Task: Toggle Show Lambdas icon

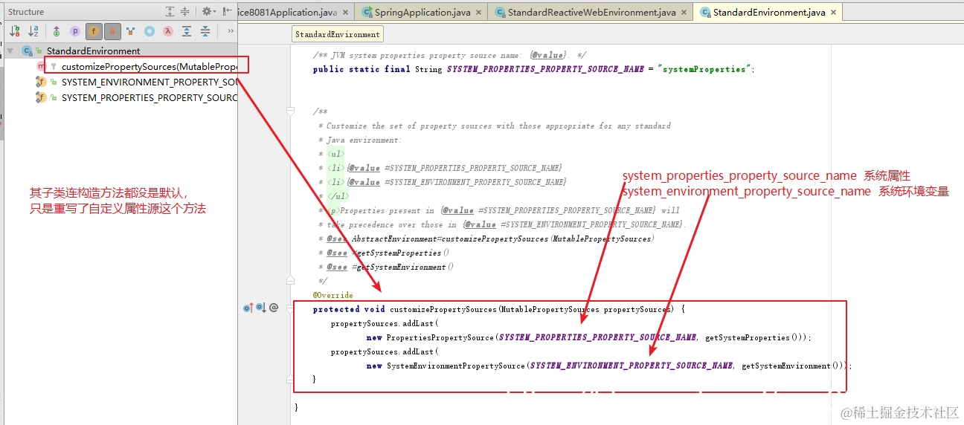Action: [x=168, y=31]
